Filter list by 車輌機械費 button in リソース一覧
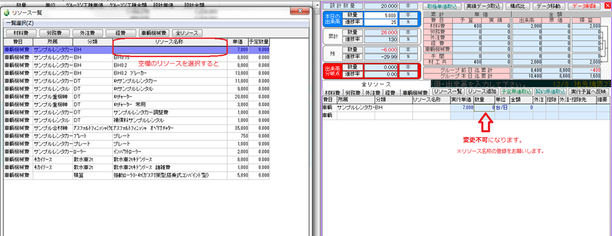612x236 pixels. (x=154, y=33)
